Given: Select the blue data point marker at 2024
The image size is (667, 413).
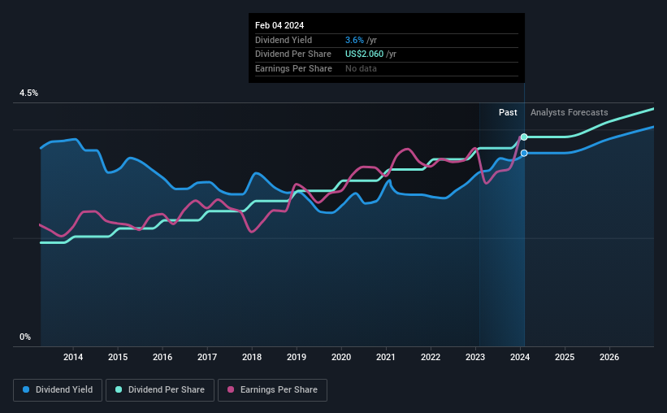Looking at the screenshot, I should (524, 153).
